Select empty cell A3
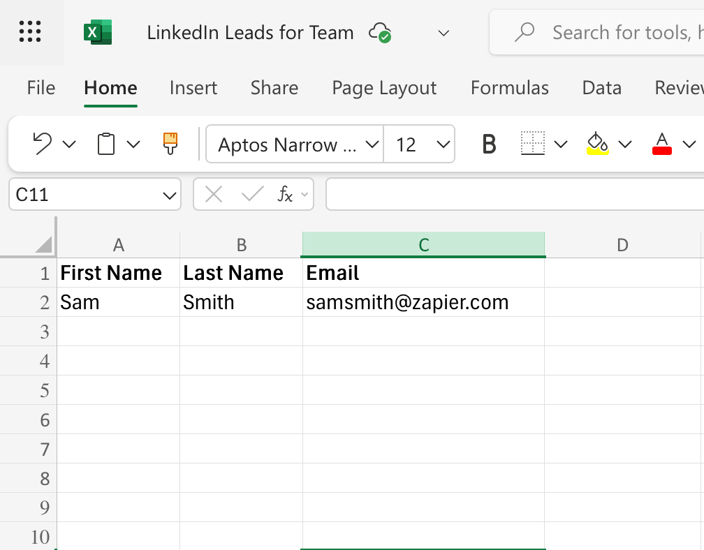The height and width of the screenshot is (550, 704). pyautogui.click(x=119, y=332)
